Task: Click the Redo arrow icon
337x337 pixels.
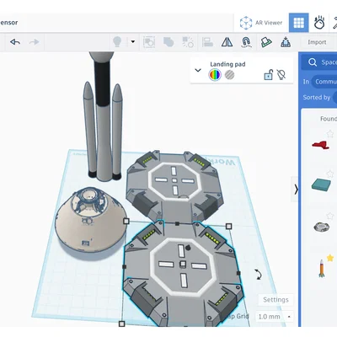Action: [34, 42]
